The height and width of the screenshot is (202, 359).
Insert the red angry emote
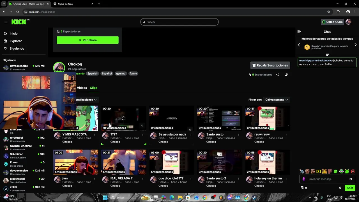[x=353, y=171]
